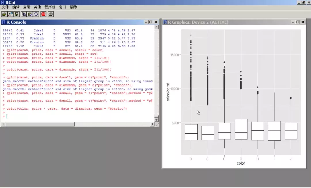311x188 pixels.
Task: Click the copy and paste icon
Action: [x=36, y=14]
